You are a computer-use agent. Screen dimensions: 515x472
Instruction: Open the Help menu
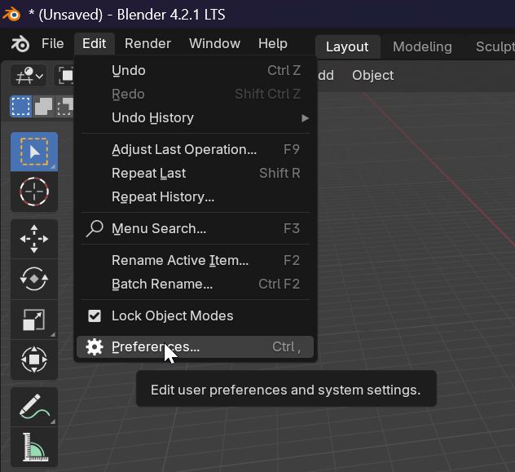(x=273, y=44)
